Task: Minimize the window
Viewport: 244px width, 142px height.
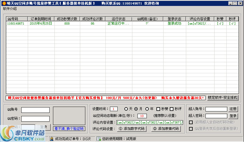Action: (230, 3)
